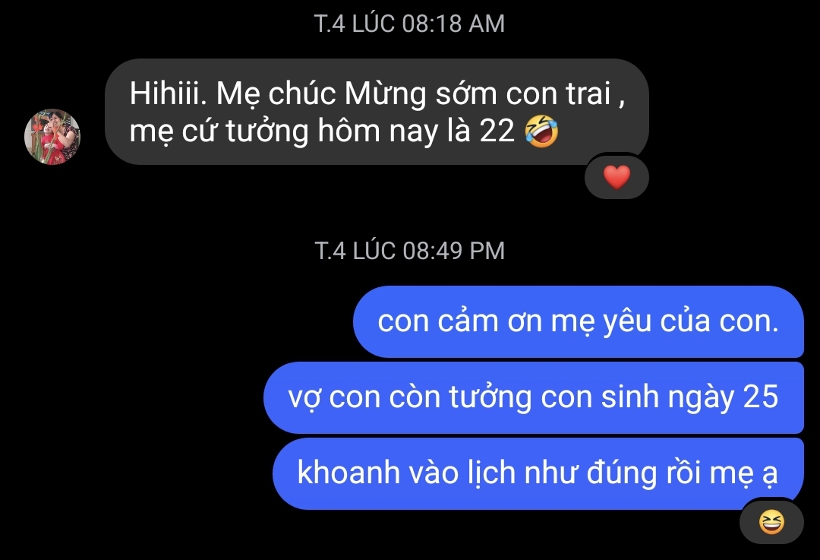Image resolution: width=820 pixels, height=560 pixels.
Task: Select the gray message starting with Hihiii
Action: coord(377,112)
